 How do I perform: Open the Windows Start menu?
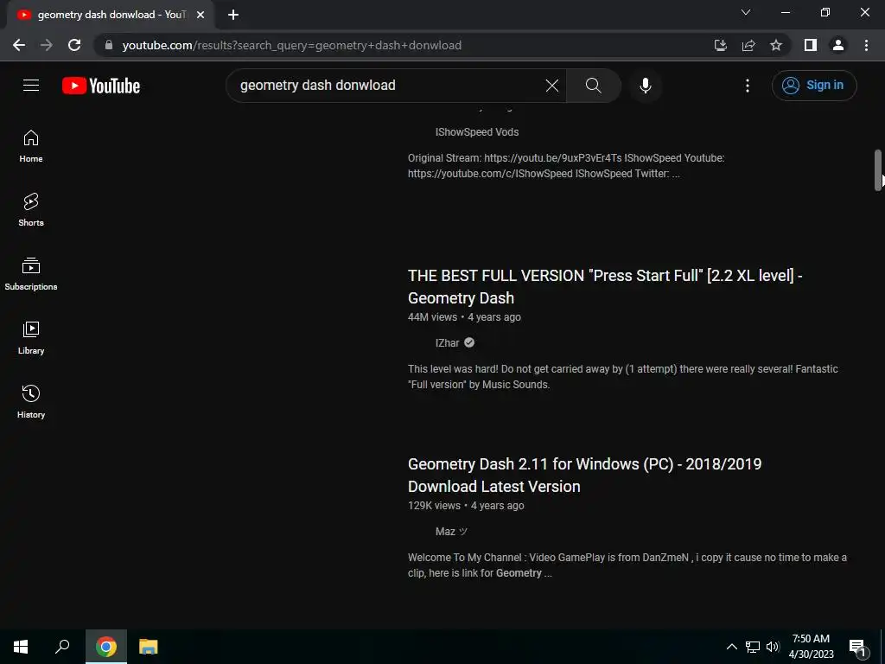pos(21,647)
